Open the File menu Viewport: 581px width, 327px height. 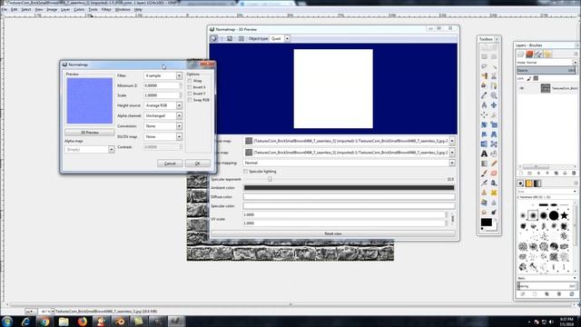tap(4, 9)
